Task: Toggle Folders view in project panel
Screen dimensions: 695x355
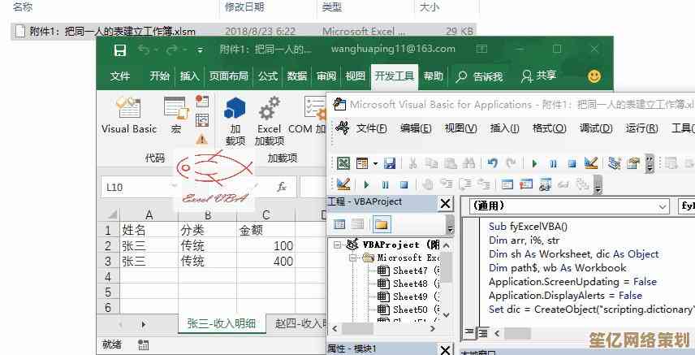Action: pyautogui.click(x=381, y=224)
